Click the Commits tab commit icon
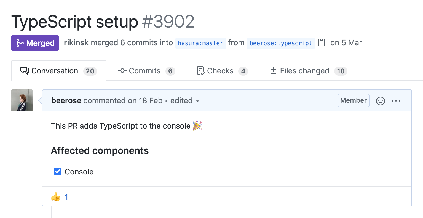 pyautogui.click(x=122, y=71)
